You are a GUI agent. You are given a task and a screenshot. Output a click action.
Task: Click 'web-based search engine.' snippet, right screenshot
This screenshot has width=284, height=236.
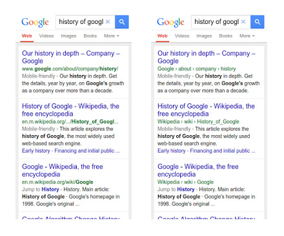(x=187, y=144)
